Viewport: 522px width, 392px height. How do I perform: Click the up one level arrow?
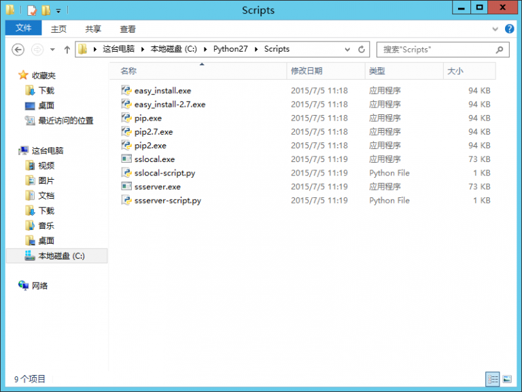[67, 49]
